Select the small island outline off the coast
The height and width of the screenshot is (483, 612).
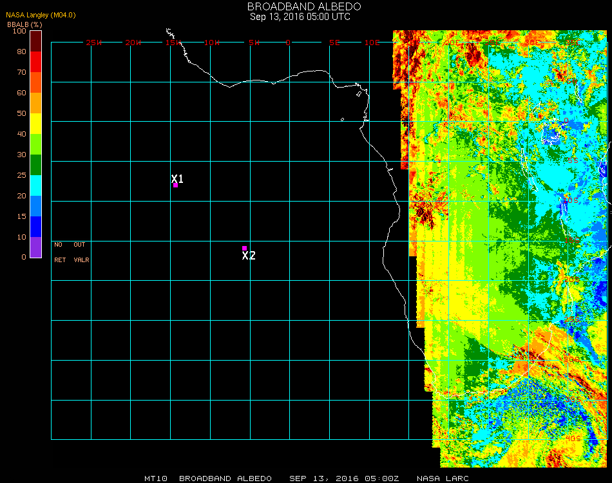click(x=342, y=119)
